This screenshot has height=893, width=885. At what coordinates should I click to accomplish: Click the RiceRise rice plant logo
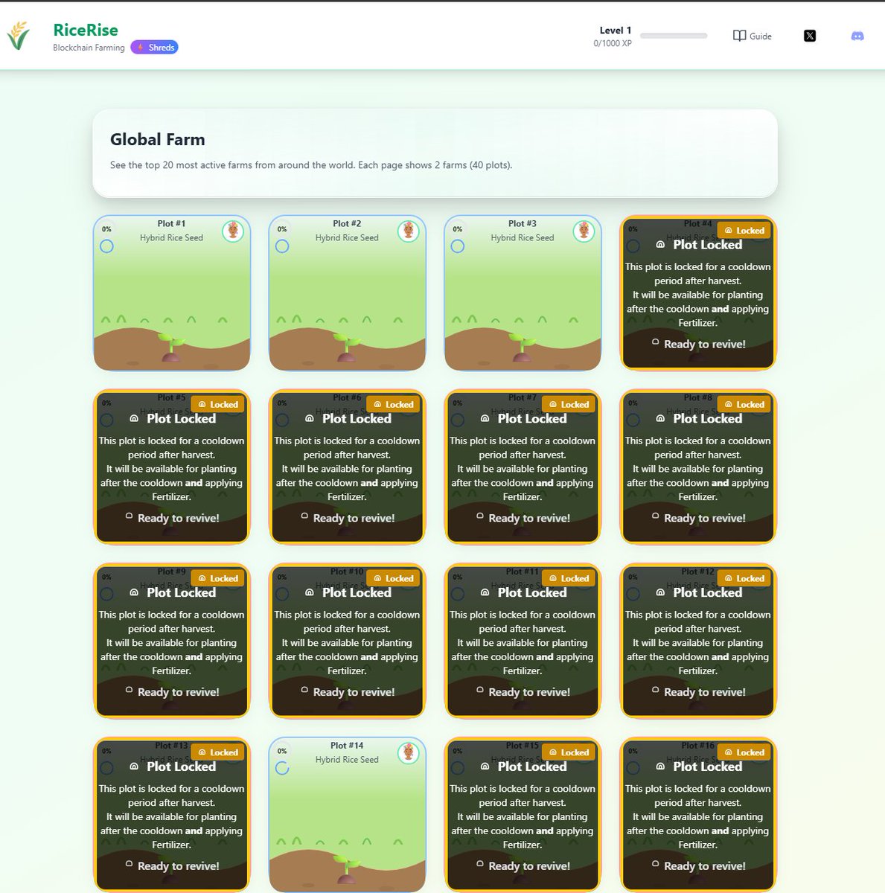pos(19,35)
